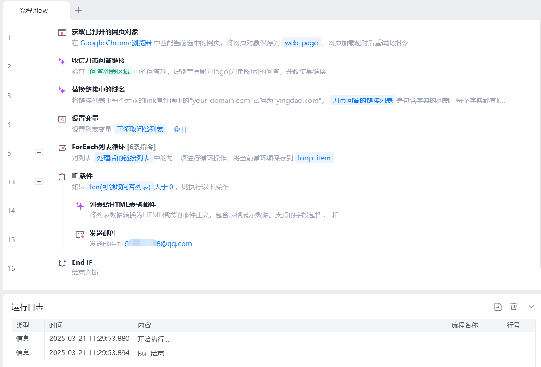Collapse the IF 条件 block
541x367 pixels.
(x=39, y=181)
